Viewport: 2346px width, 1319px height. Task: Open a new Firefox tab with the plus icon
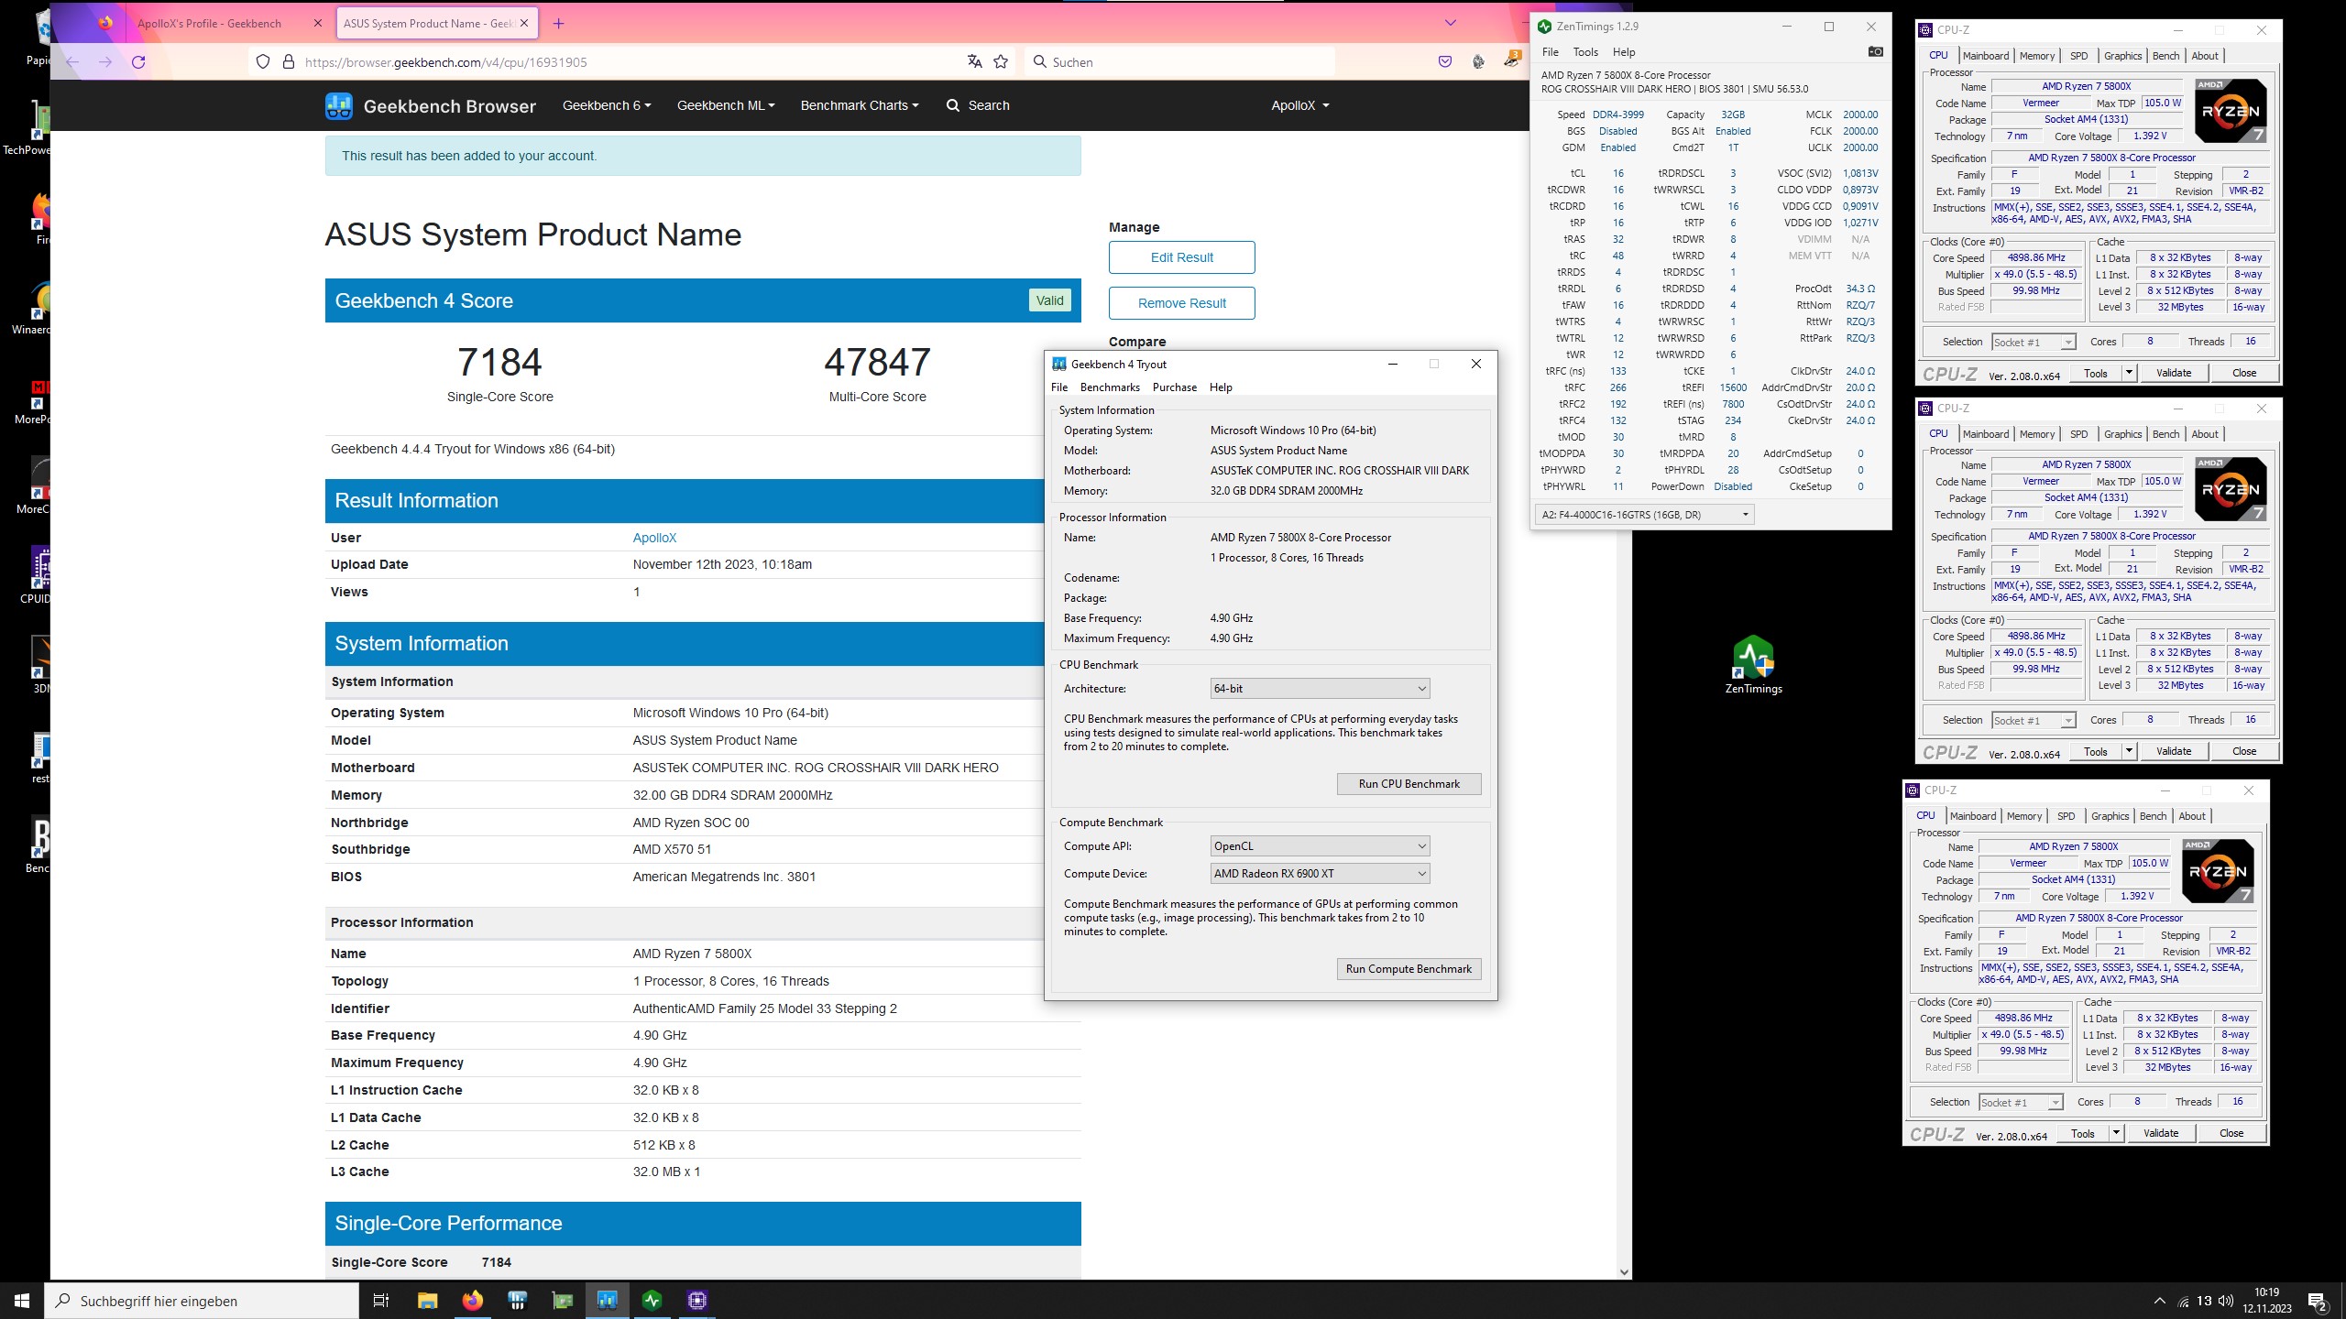click(559, 23)
